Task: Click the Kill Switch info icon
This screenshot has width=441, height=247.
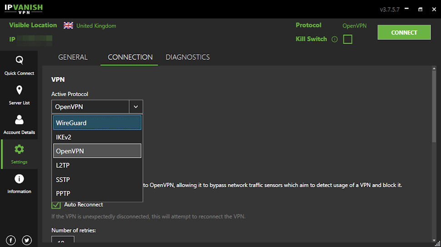Action: coord(335,39)
